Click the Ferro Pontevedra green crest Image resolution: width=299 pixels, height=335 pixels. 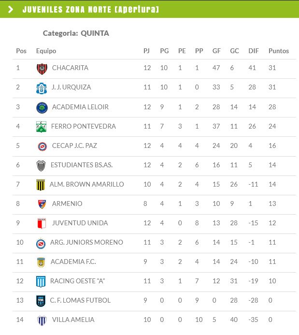tap(42, 127)
